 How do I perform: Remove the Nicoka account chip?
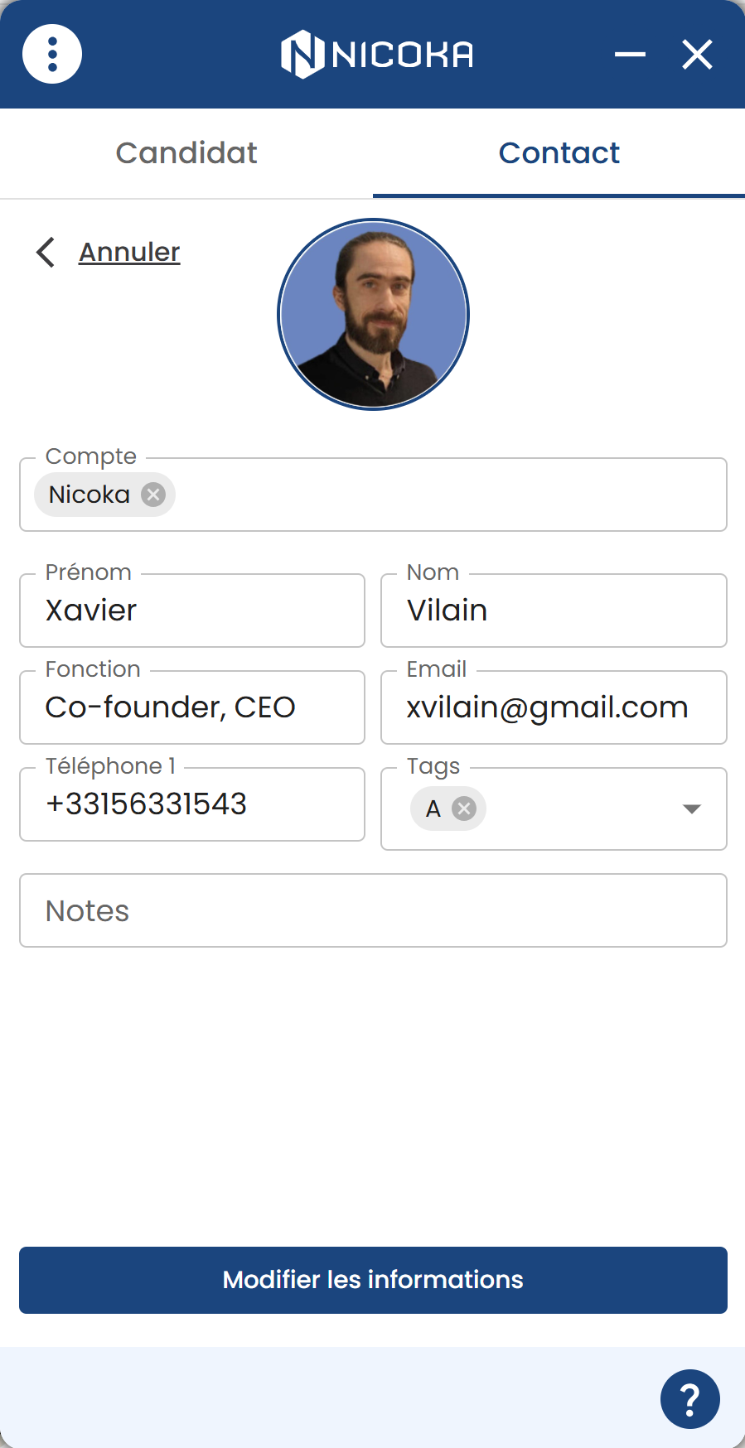coord(153,495)
